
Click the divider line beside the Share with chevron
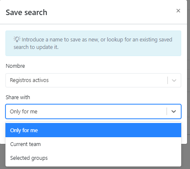coord(167,111)
